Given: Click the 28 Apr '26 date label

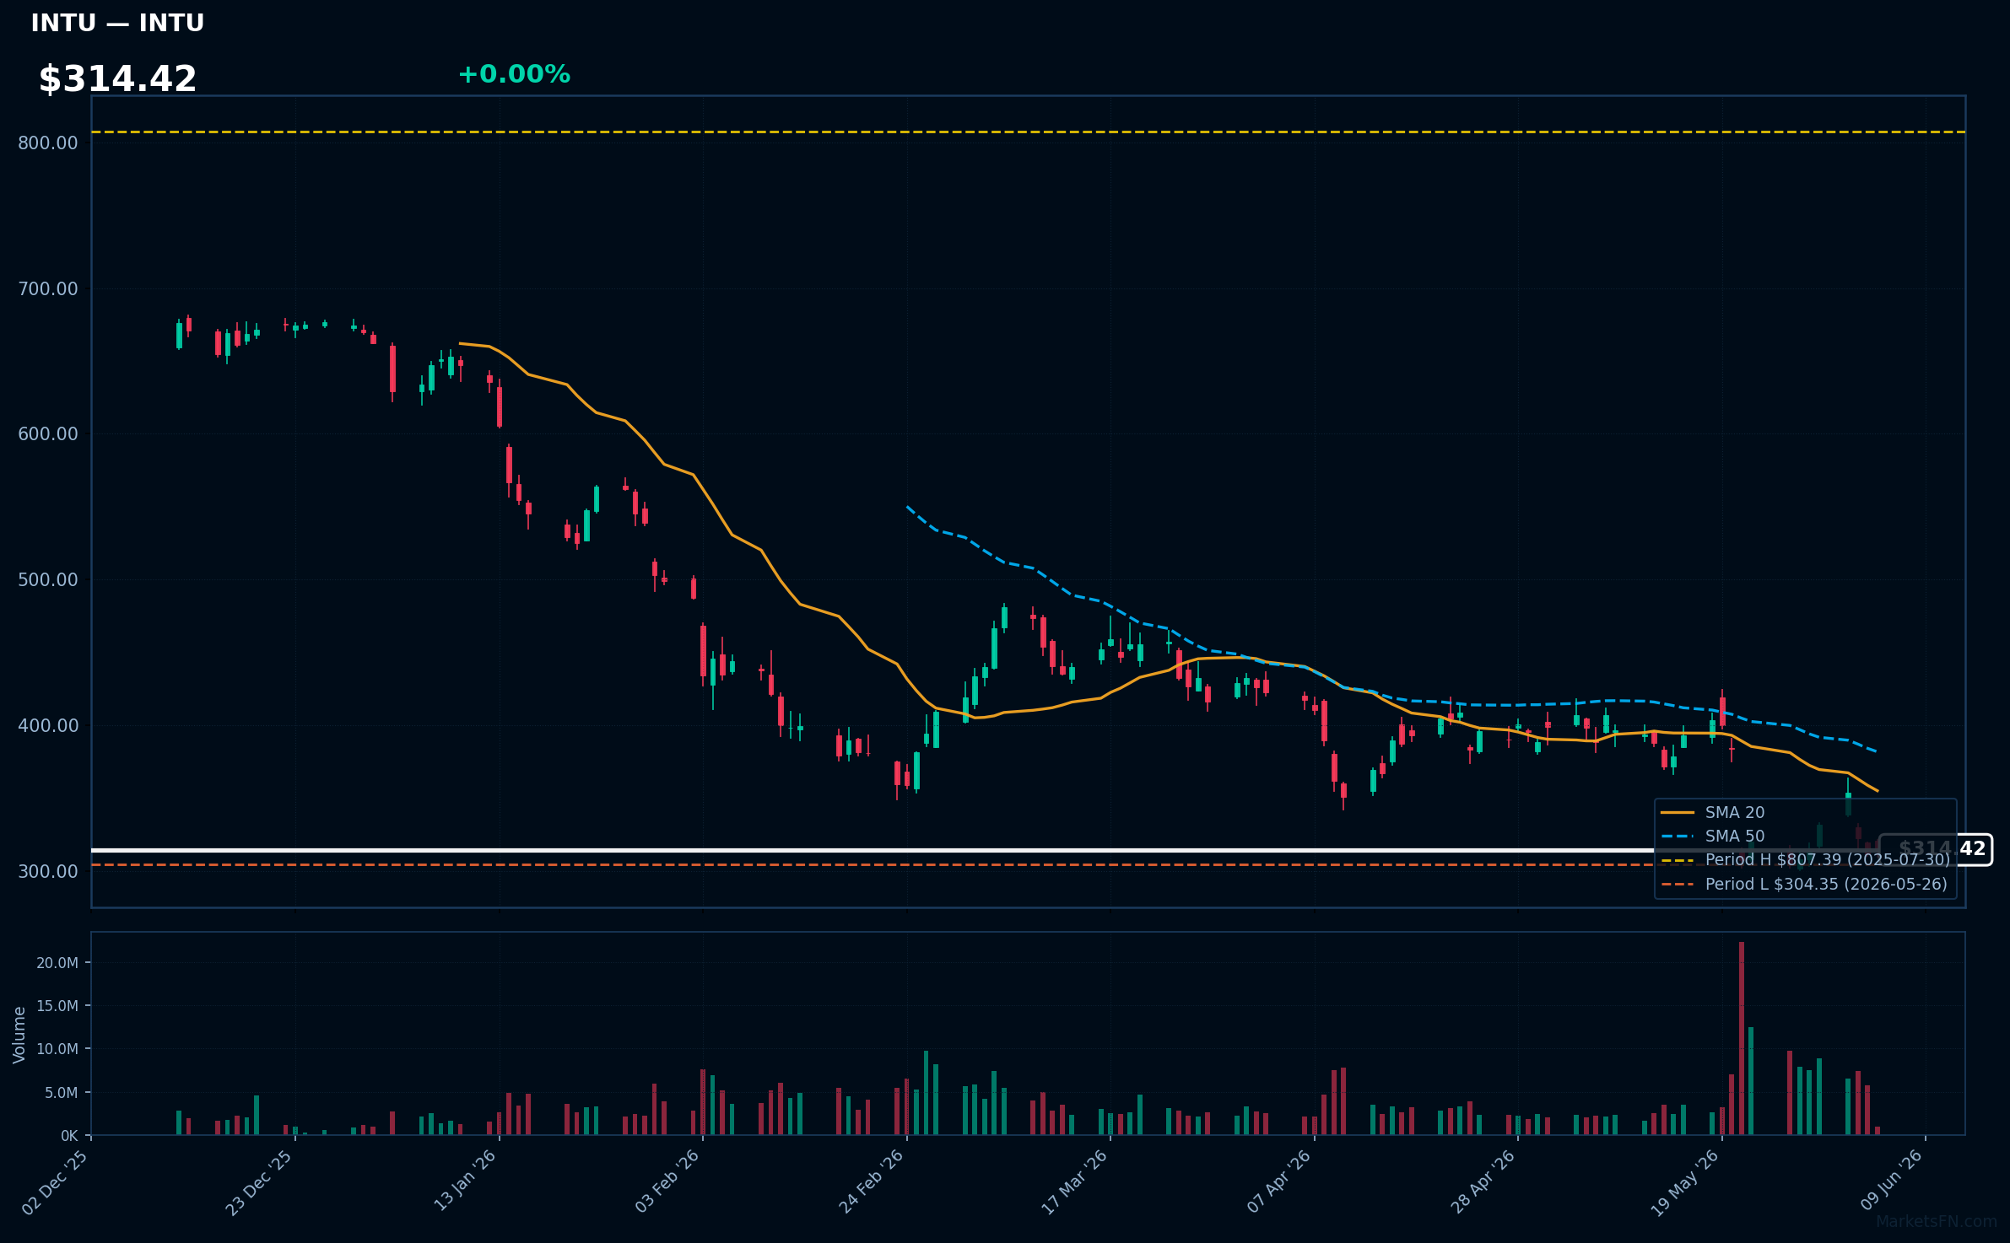Looking at the screenshot, I should pos(1482,1182).
